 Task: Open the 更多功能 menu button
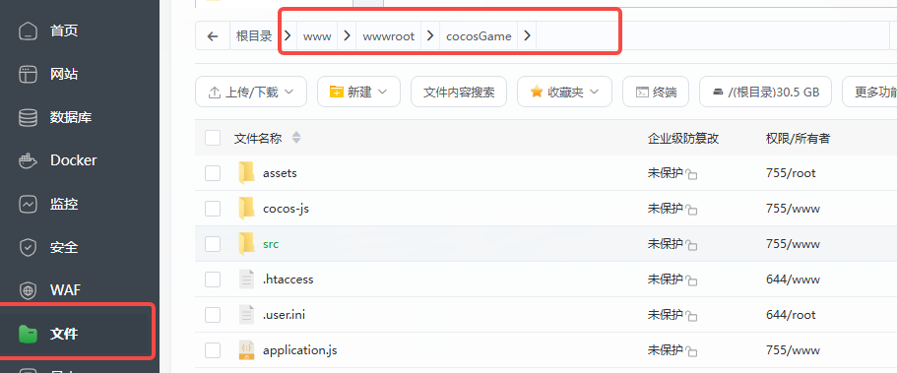click(869, 92)
